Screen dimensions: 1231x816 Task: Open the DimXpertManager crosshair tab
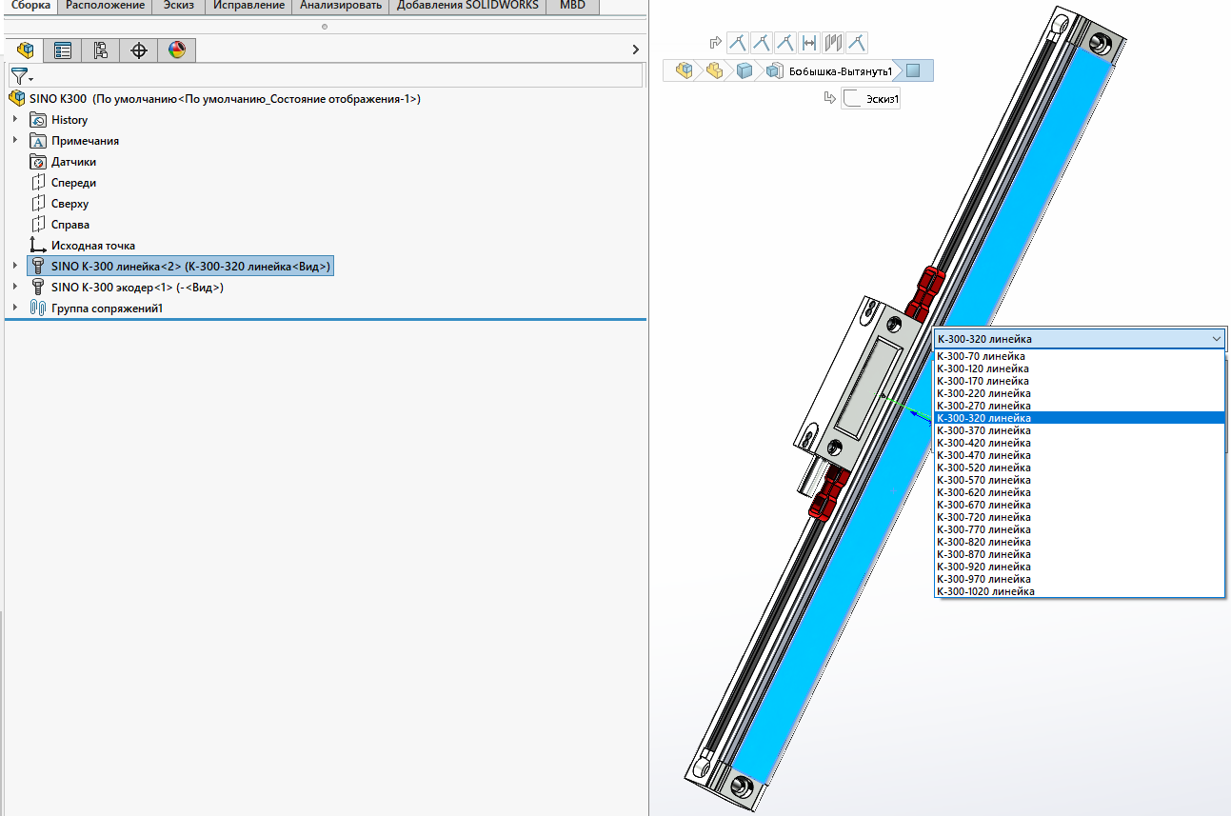tap(139, 50)
